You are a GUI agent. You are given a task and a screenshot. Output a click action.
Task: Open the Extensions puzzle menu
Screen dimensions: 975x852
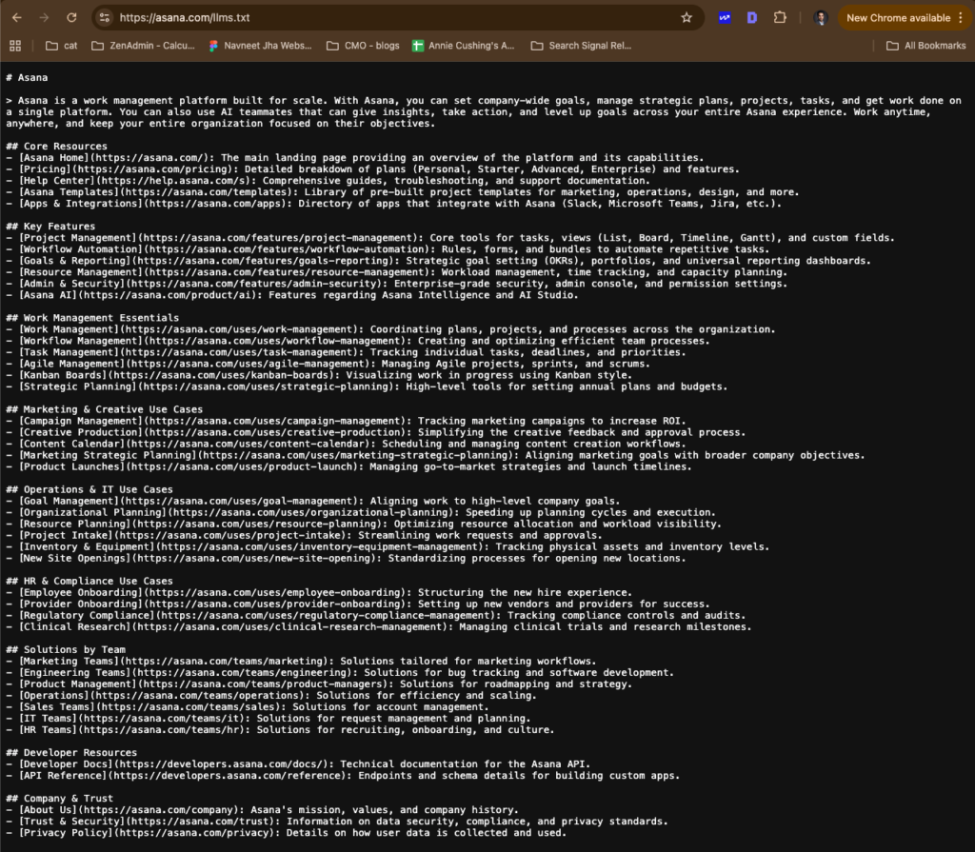781,17
